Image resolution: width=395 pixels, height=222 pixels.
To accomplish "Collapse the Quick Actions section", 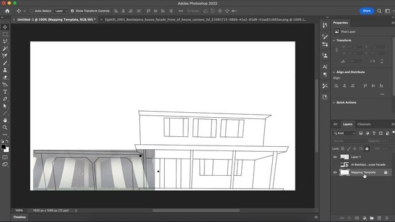I will pyautogui.click(x=334, y=102).
